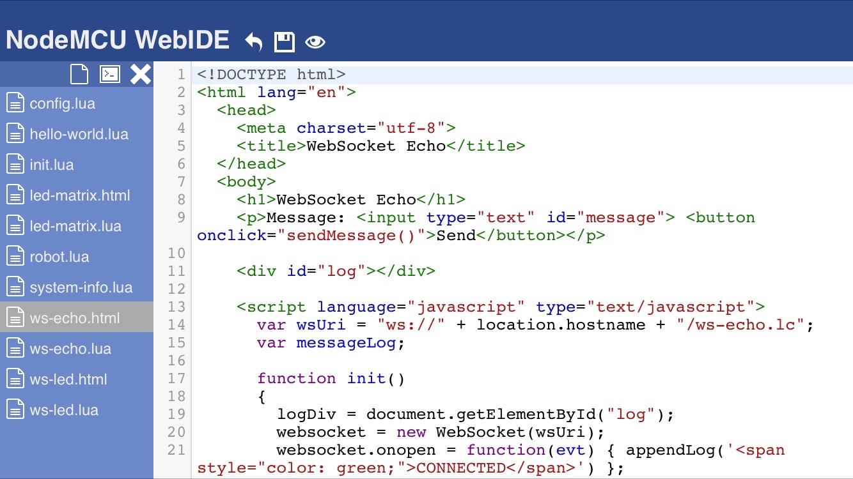Click document.getElementById("log") code
Image resolution: width=853 pixels, height=479 pixels.
coord(515,414)
